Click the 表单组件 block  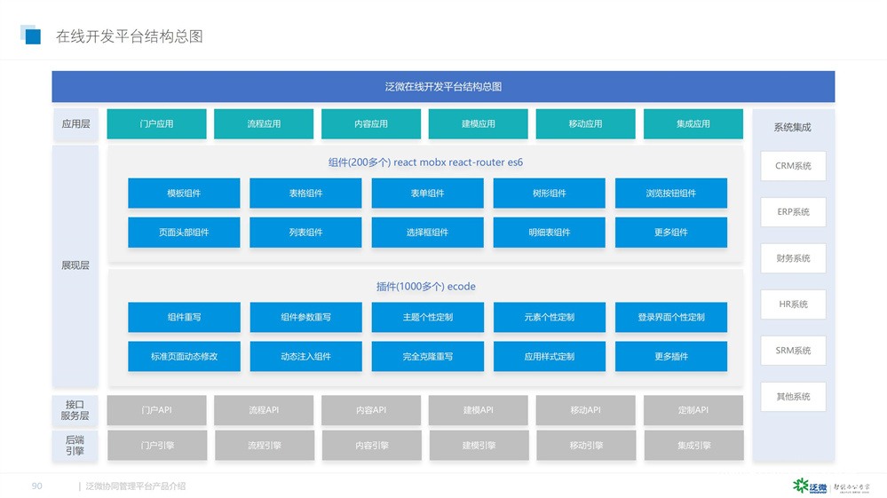click(x=428, y=194)
